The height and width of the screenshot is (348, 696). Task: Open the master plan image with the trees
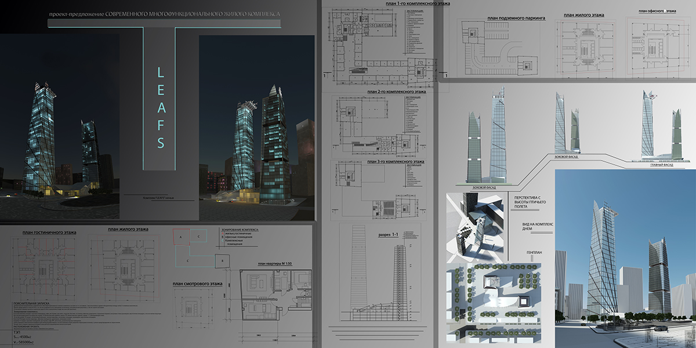click(x=494, y=303)
